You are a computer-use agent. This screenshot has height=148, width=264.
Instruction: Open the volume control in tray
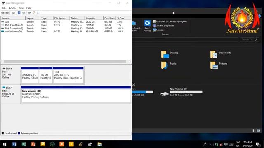pyautogui.click(x=226, y=144)
